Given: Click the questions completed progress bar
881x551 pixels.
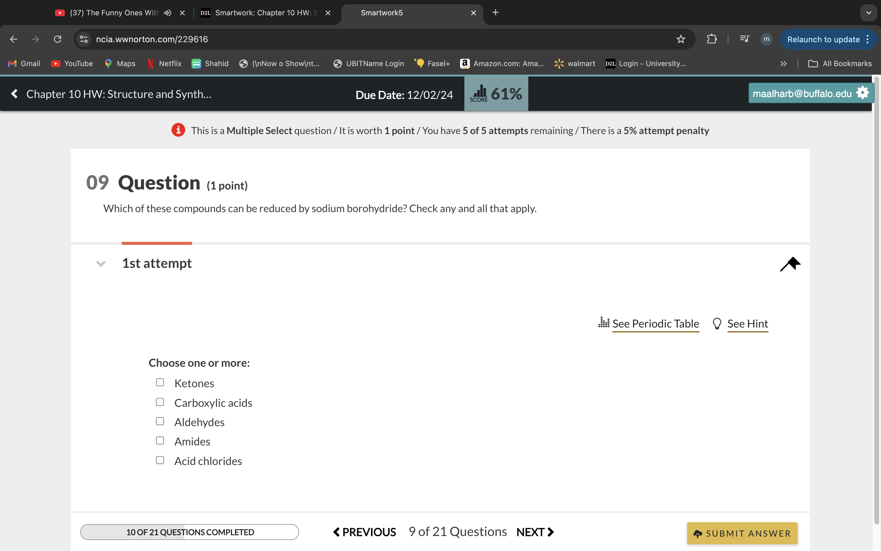Looking at the screenshot, I should point(189,532).
